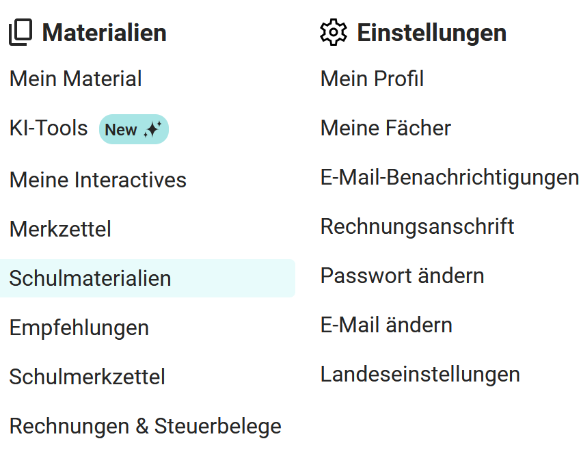Choose Passwort ändern
Screen dimensions: 581x467
coord(402,276)
